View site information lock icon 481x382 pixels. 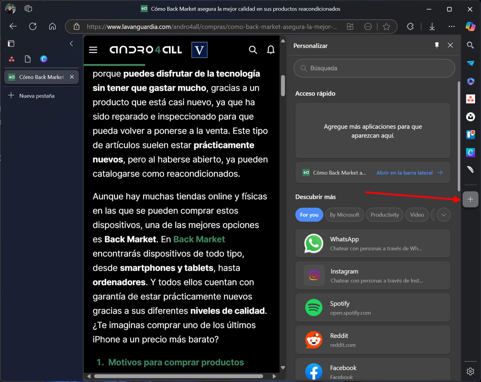[x=77, y=26]
